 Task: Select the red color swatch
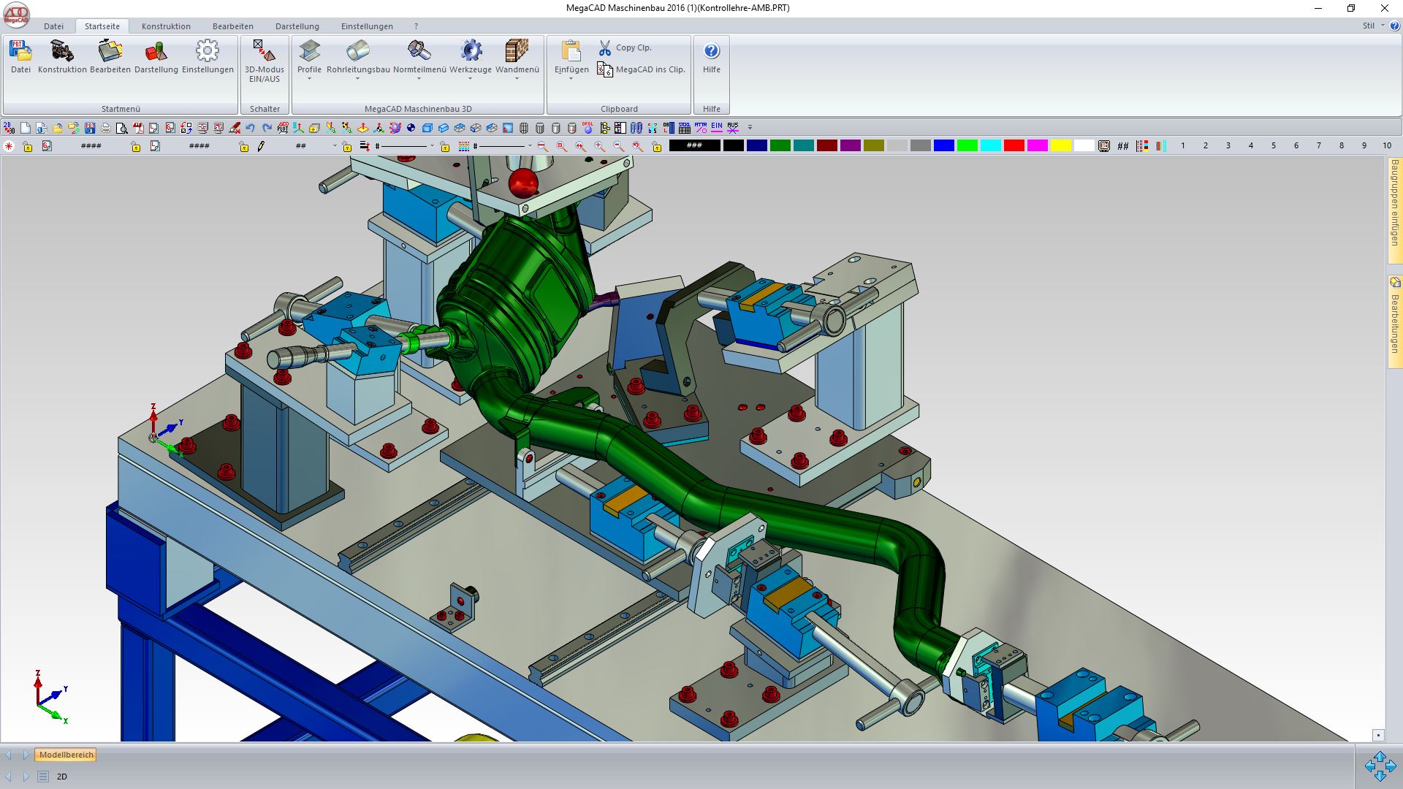(1014, 146)
